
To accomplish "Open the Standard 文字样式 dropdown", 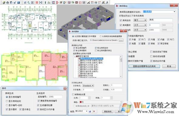I will click(88, 86).
